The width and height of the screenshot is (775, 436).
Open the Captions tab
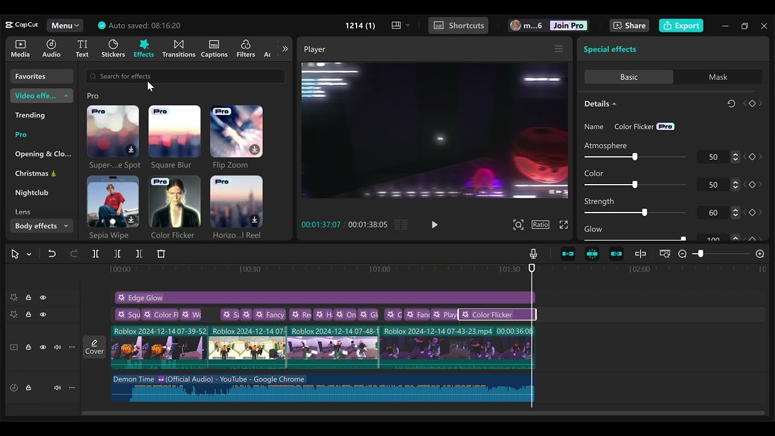click(214, 48)
